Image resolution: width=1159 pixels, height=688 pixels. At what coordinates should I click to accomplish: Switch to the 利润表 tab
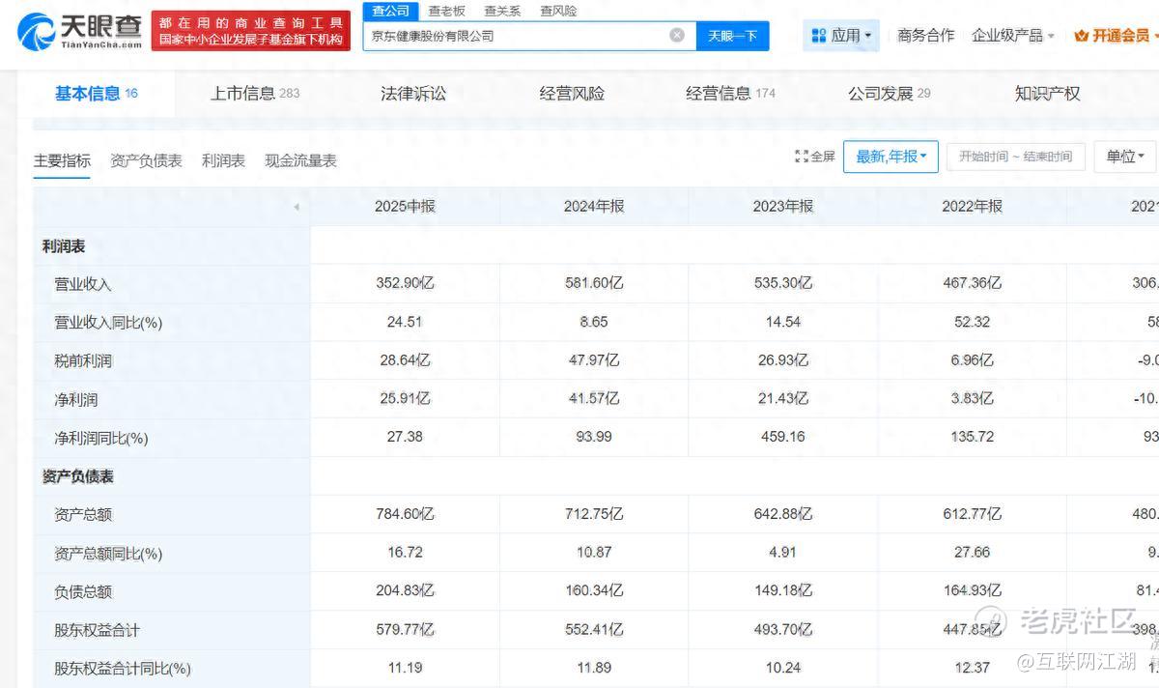tap(223, 160)
